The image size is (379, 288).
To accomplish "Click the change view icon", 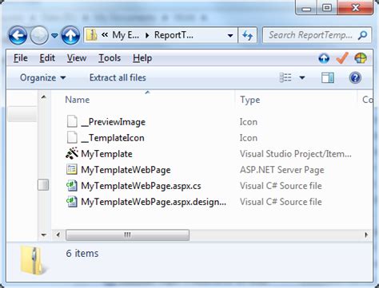I will click(x=285, y=77).
